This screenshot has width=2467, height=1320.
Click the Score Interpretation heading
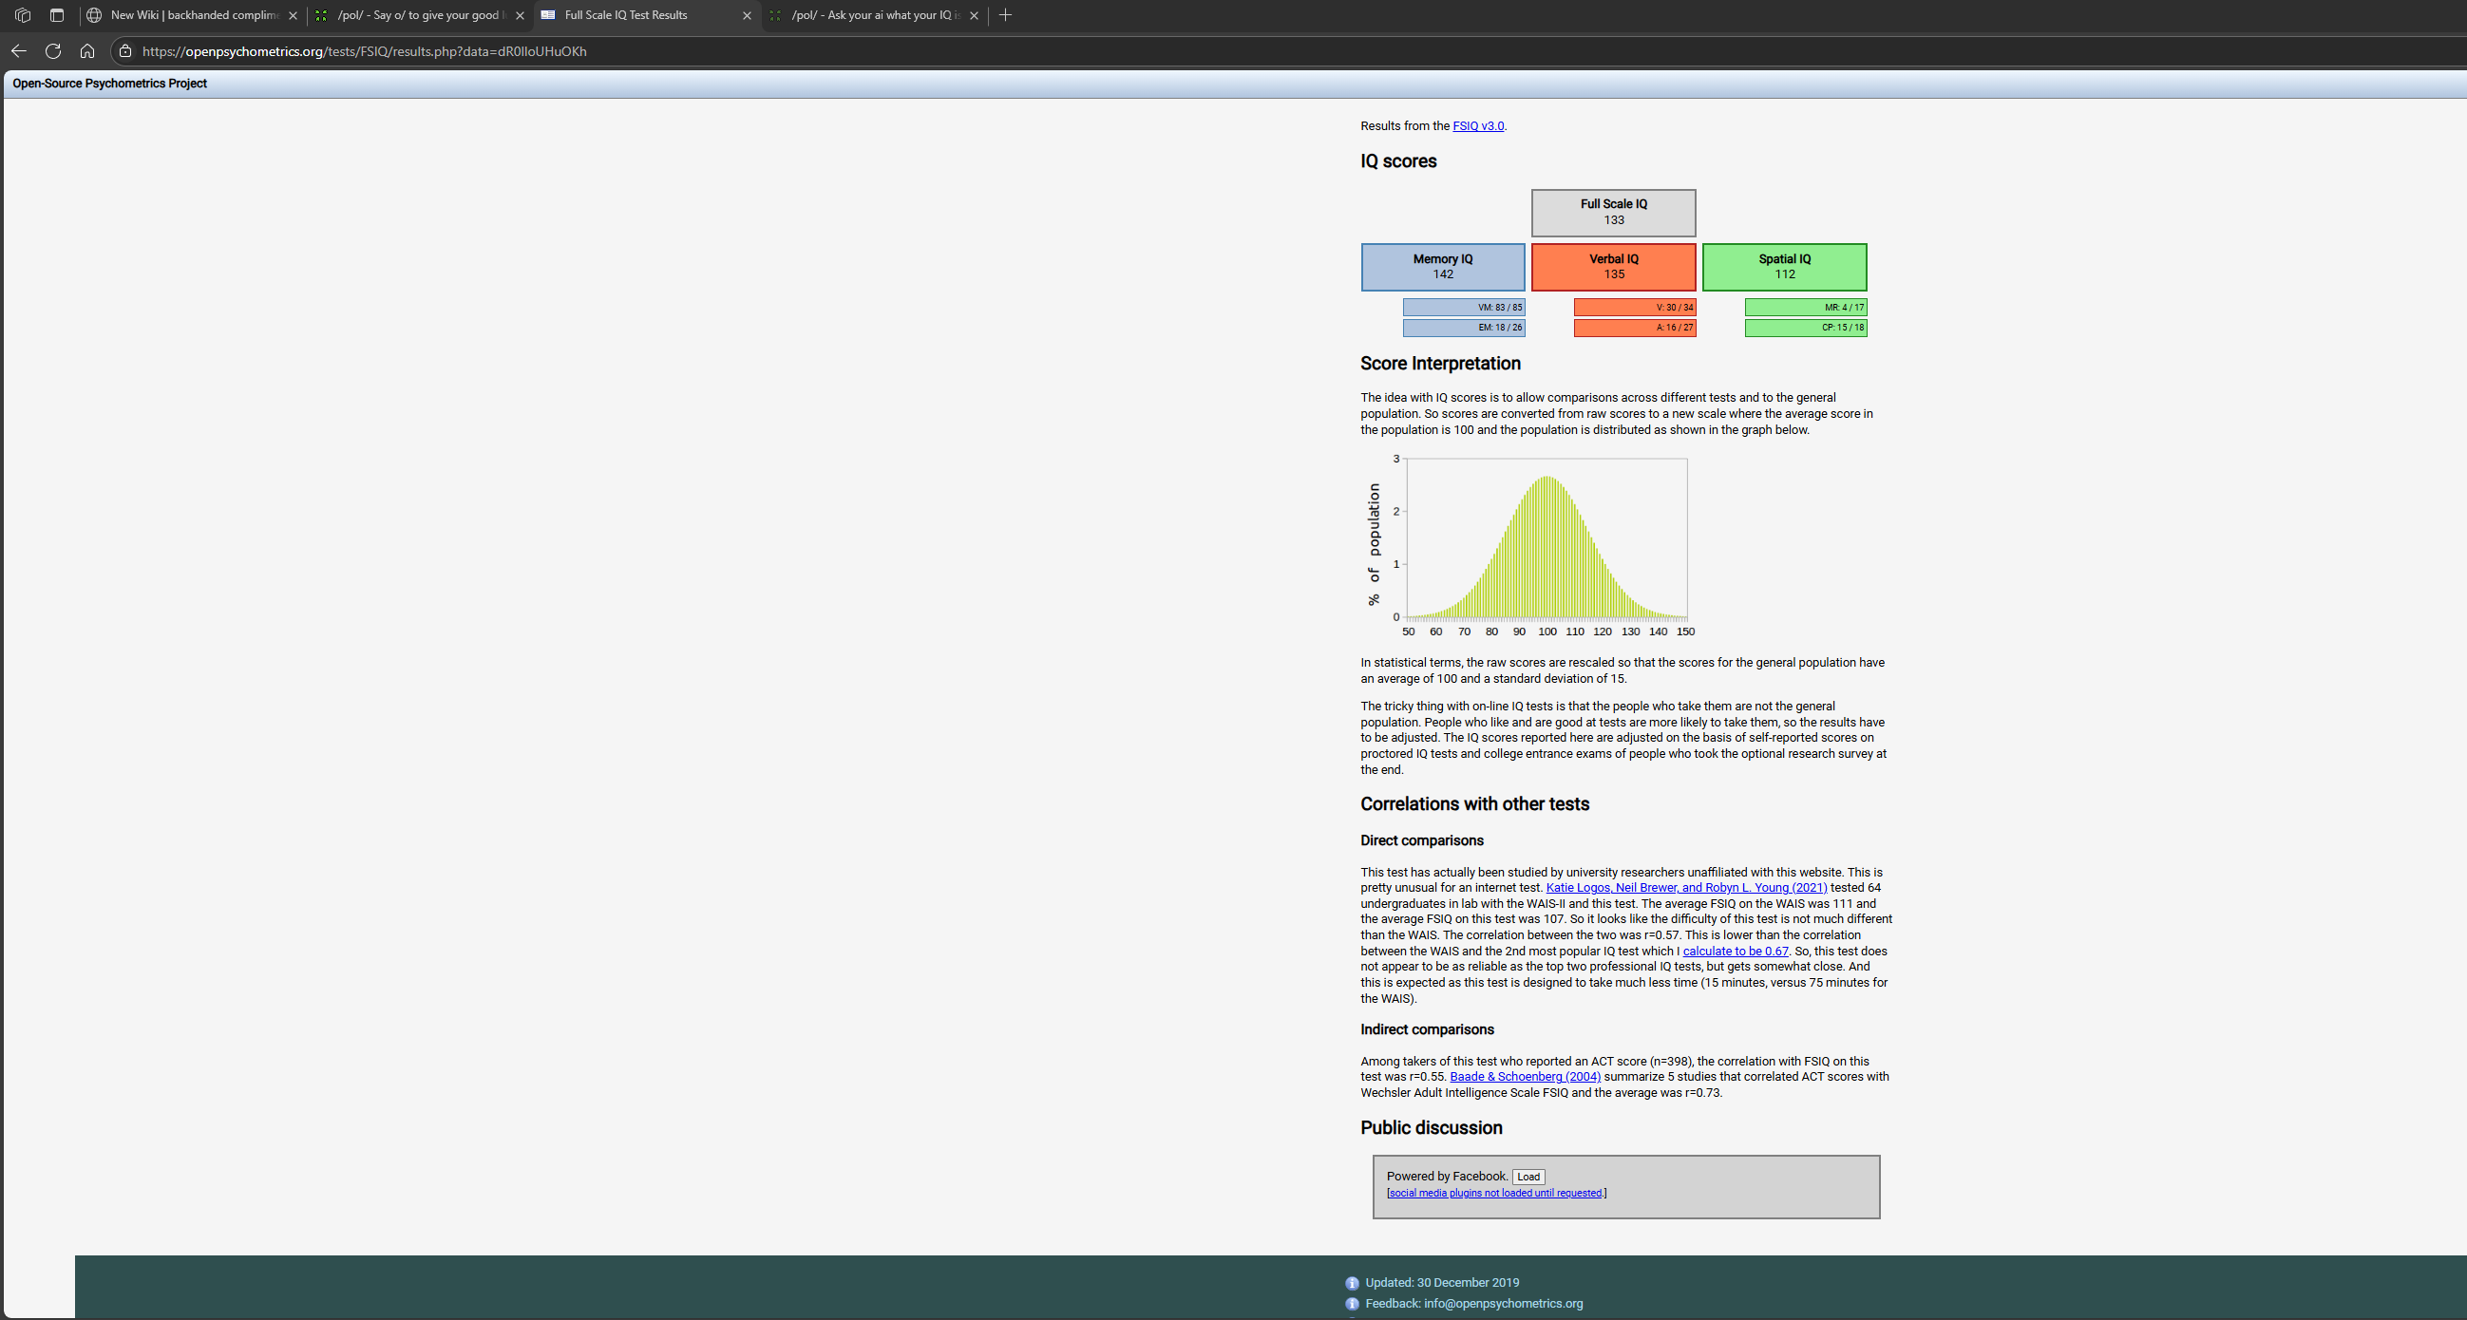1440,364
